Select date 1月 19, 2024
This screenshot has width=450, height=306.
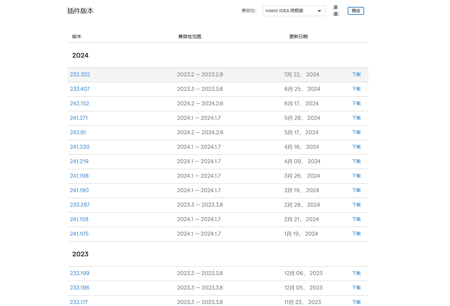click(301, 234)
